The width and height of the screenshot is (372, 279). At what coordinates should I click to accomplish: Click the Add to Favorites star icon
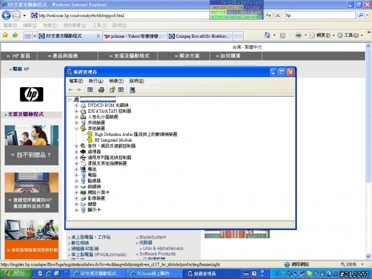coord(15,35)
